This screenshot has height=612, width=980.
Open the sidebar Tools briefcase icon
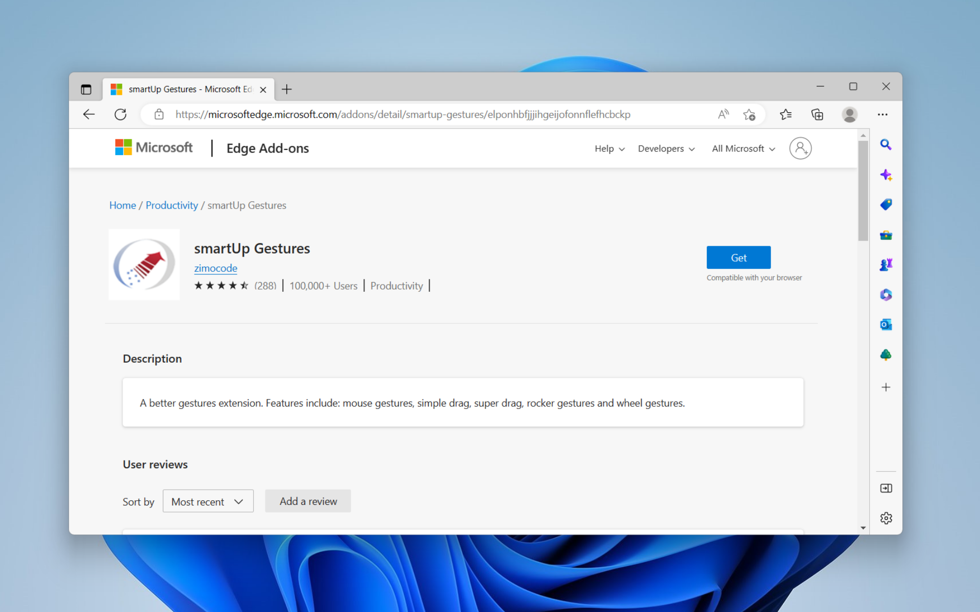(x=886, y=235)
